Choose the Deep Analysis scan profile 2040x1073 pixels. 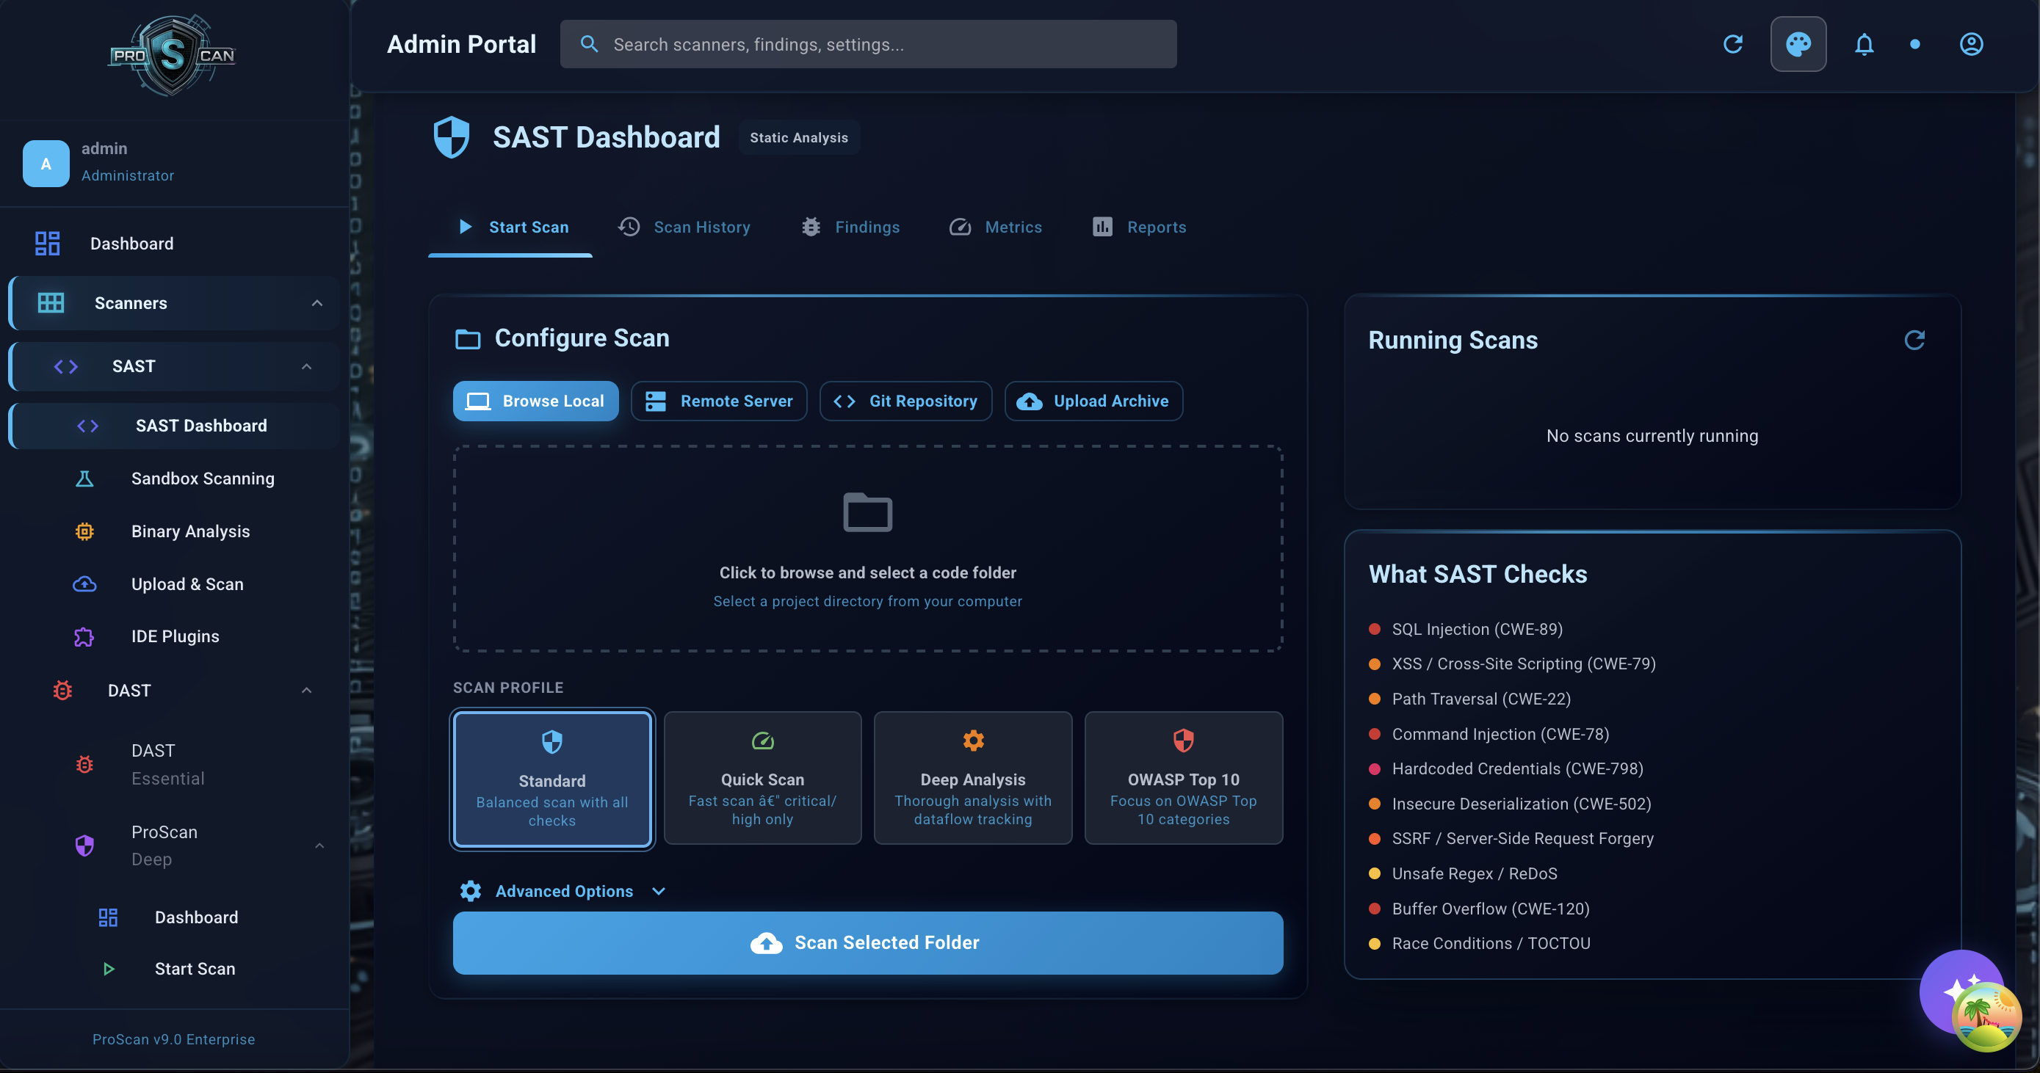point(972,778)
